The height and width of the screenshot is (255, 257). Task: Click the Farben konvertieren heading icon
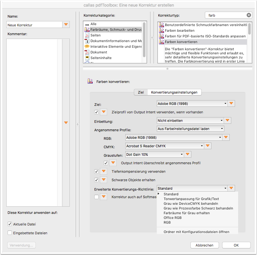[90, 81]
